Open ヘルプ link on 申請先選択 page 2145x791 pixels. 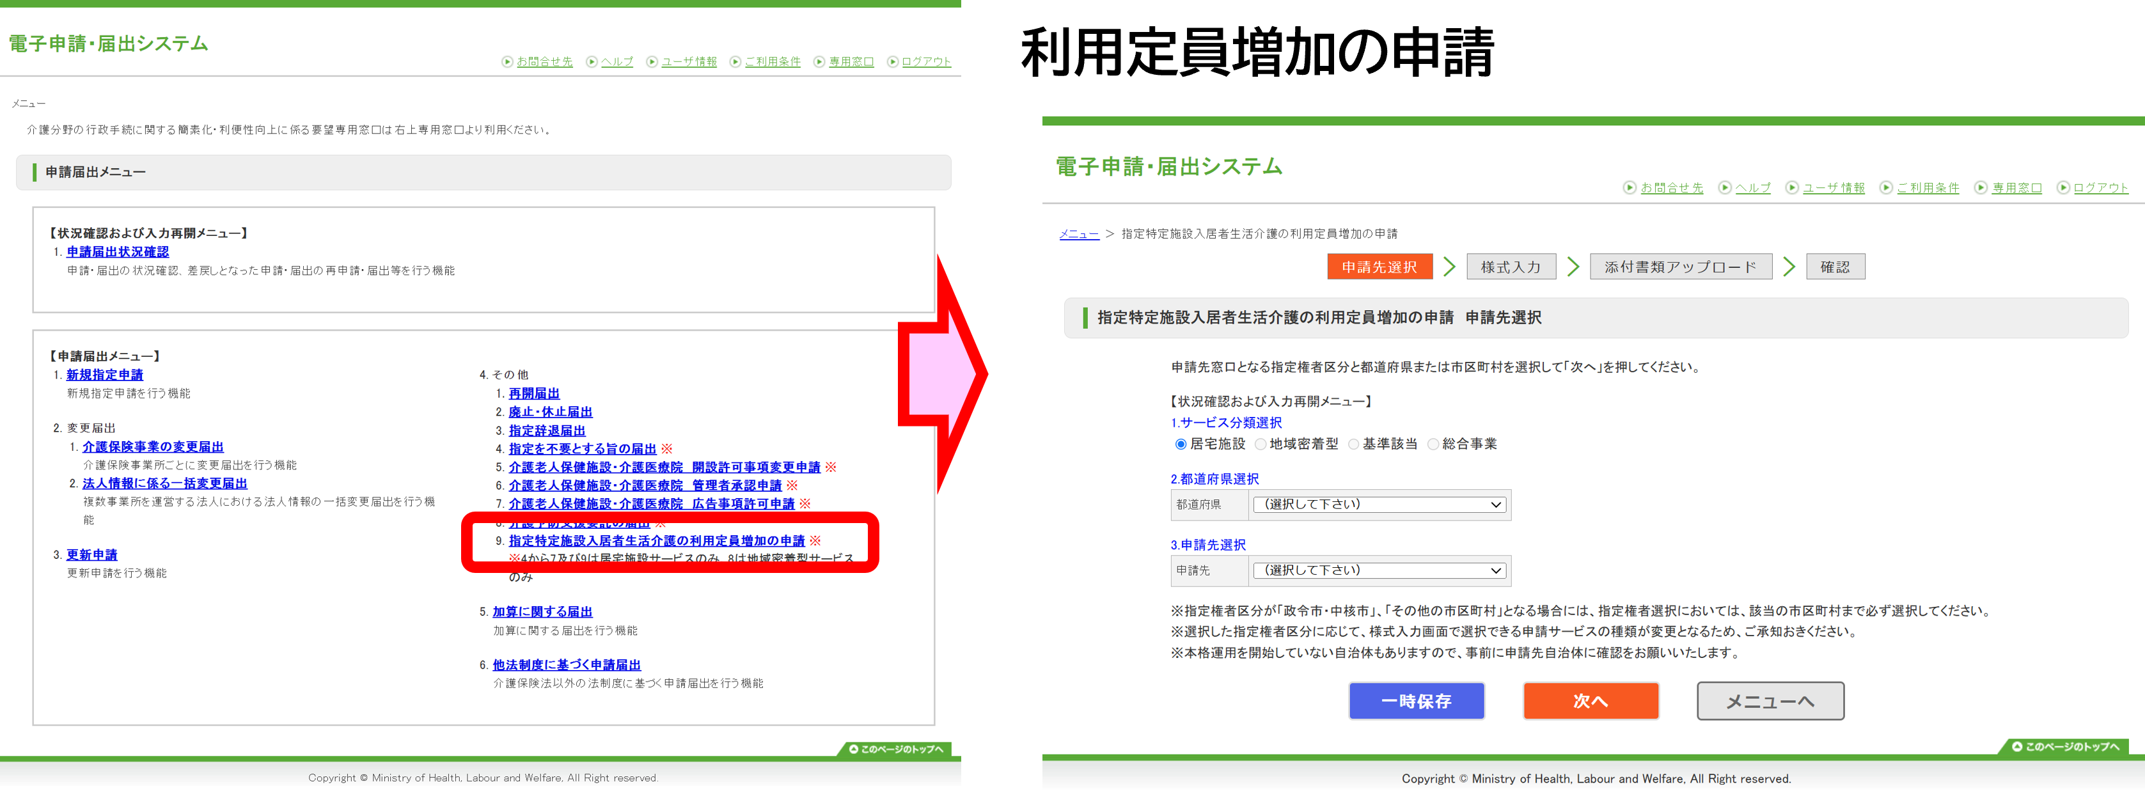click(1753, 188)
